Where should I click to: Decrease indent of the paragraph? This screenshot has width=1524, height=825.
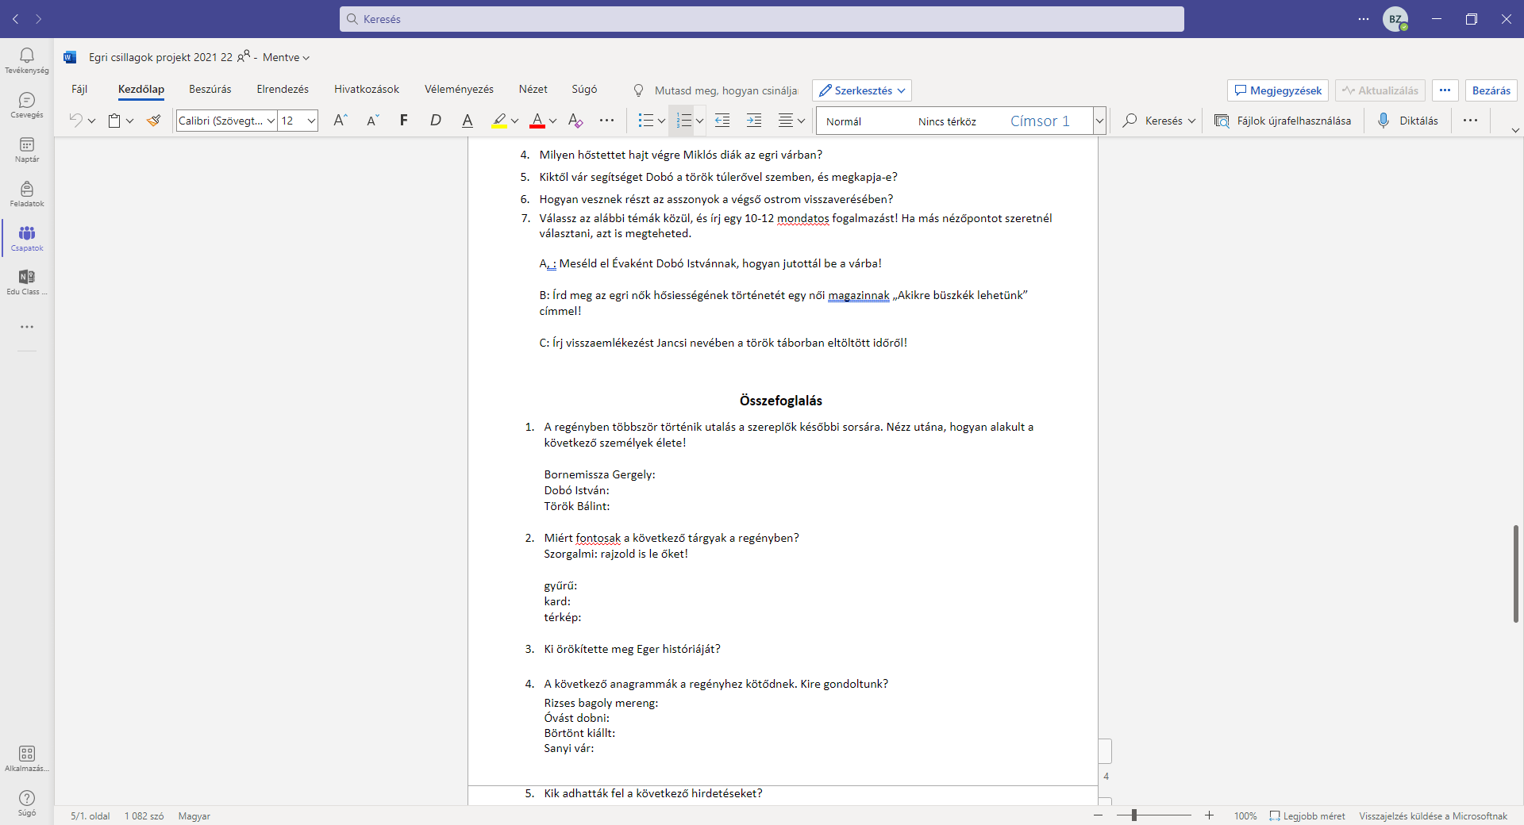tap(722, 121)
